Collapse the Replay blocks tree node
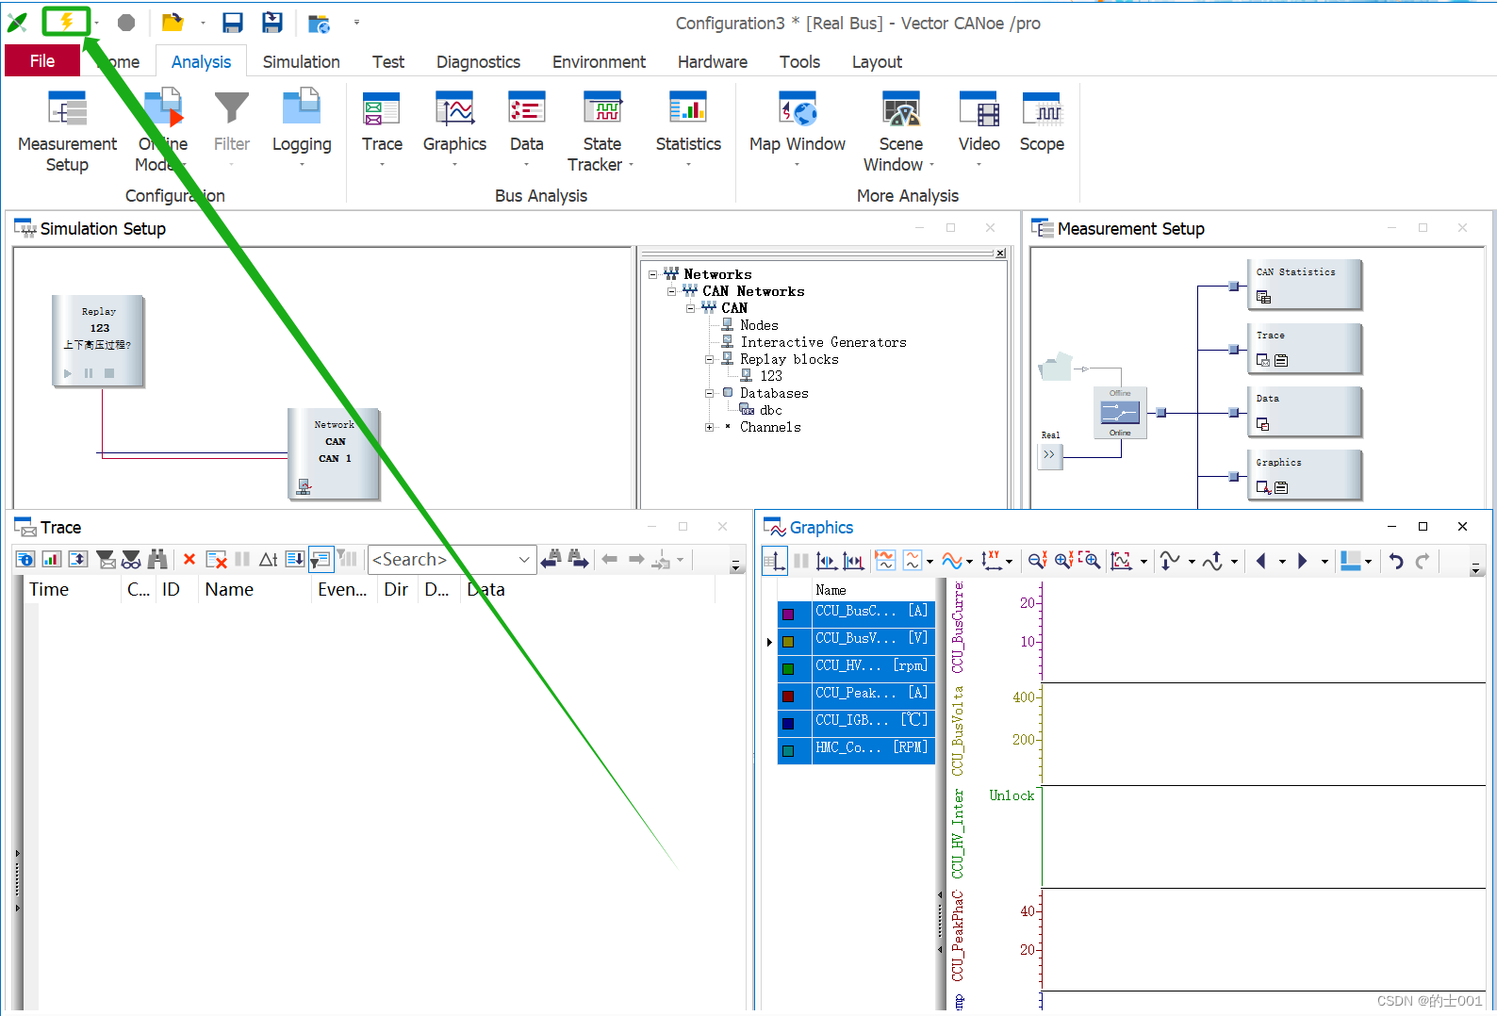The width and height of the screenshot is (1497, 1016). [710, 359]
